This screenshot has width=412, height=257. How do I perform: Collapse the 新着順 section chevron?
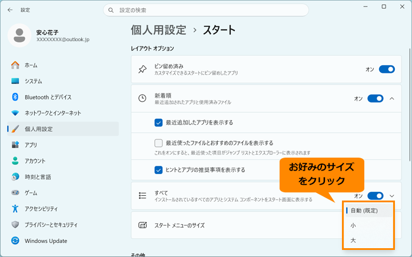(x=392, y=98)
